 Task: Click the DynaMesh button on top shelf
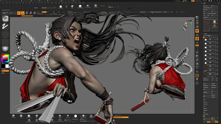coord(102,6)
